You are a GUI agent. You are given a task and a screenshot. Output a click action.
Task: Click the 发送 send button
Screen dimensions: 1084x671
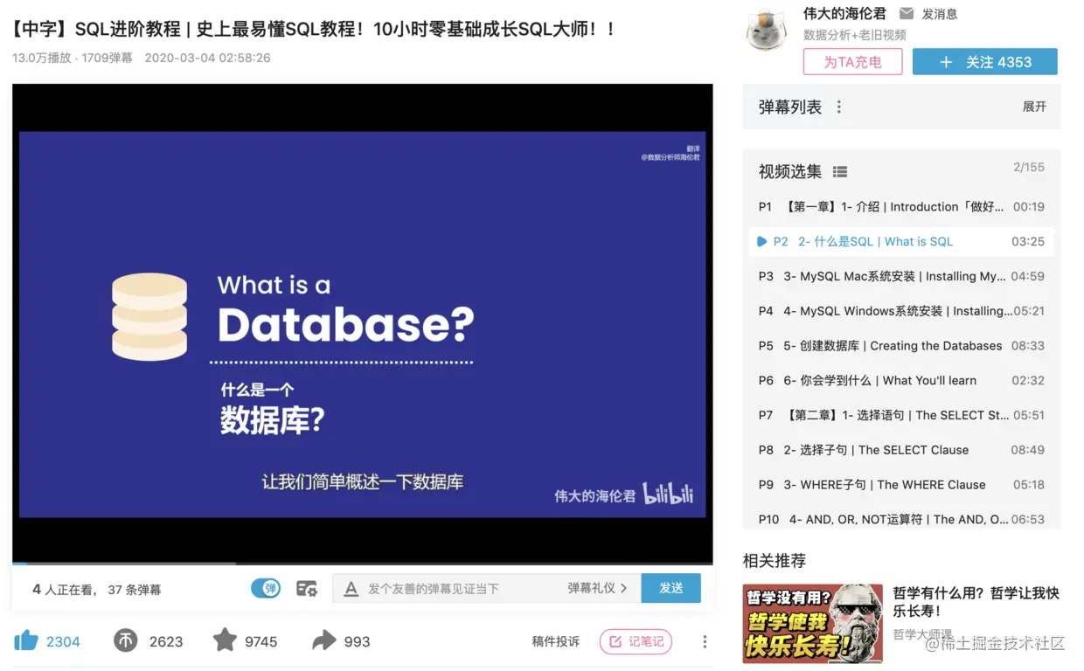[x=671, y=588]
